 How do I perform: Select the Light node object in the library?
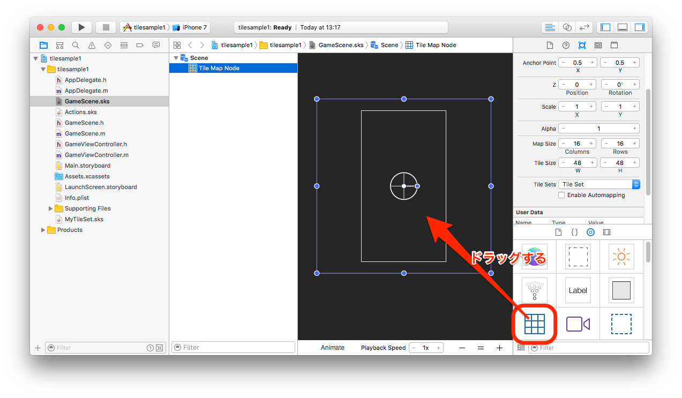pos(620,256)
